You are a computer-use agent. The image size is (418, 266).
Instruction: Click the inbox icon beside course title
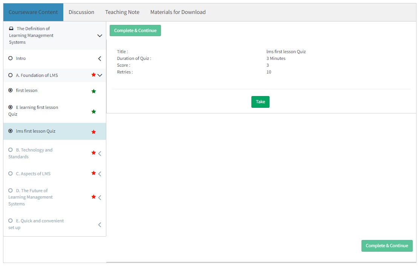[11, 29]
